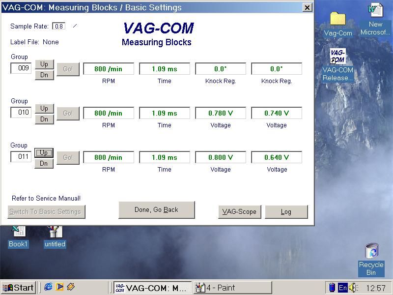The width and height of the screenshot is (393, 295).
Task: Click the 0.800 V voltage value
Action: coord(221,157)
